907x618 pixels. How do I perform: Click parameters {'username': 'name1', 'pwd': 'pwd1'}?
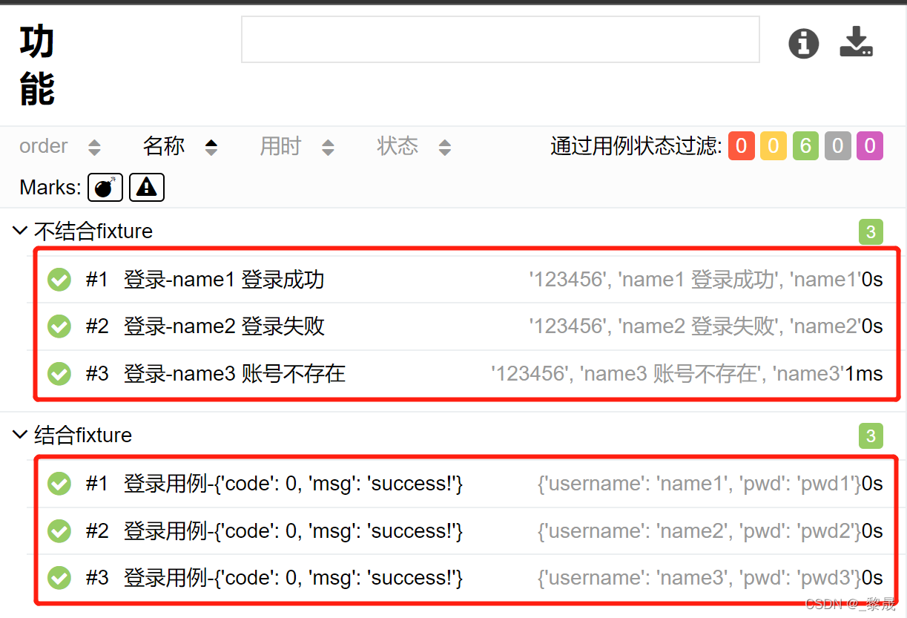pos(699,484)
